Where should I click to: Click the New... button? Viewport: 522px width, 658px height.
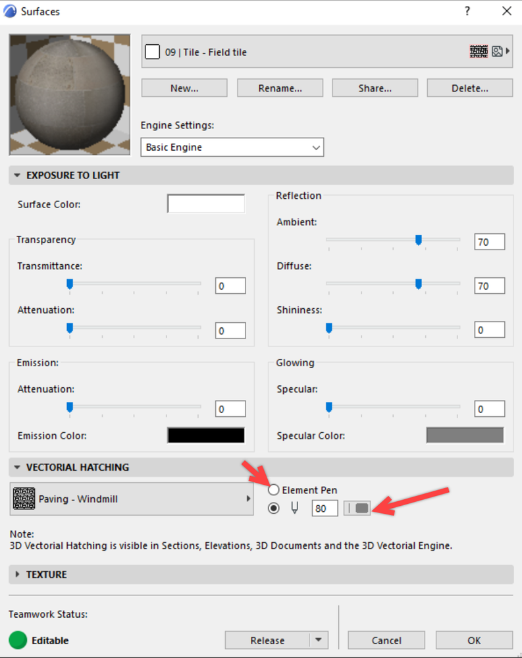(184, 88)
